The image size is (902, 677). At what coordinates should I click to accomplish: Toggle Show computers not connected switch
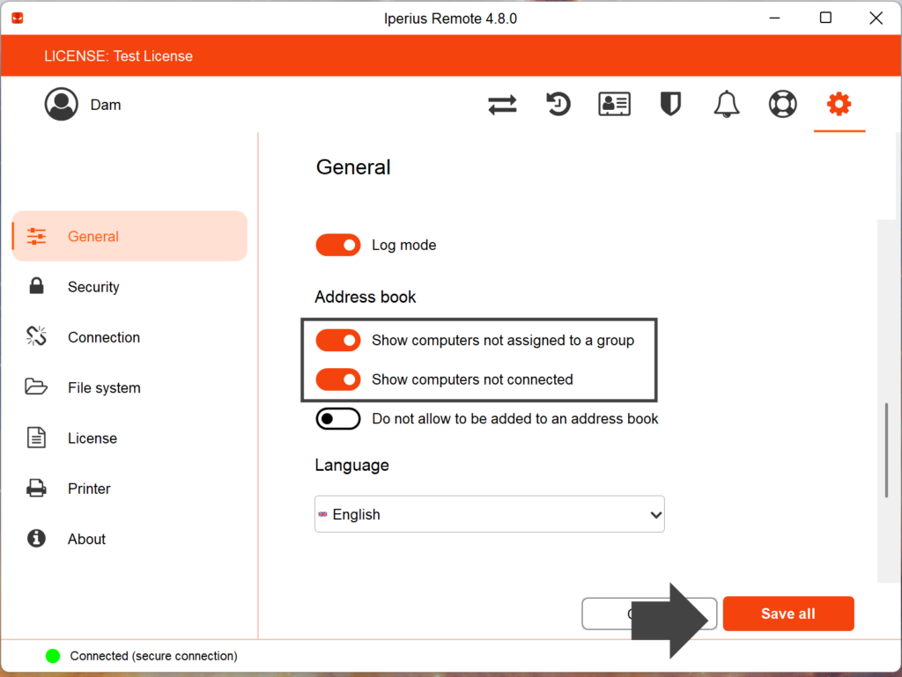(338, 379)
